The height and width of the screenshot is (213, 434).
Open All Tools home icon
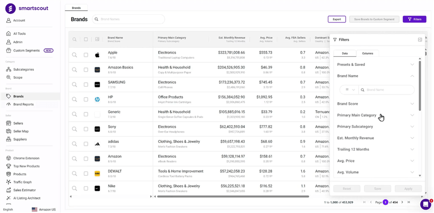tap(9, 34)
